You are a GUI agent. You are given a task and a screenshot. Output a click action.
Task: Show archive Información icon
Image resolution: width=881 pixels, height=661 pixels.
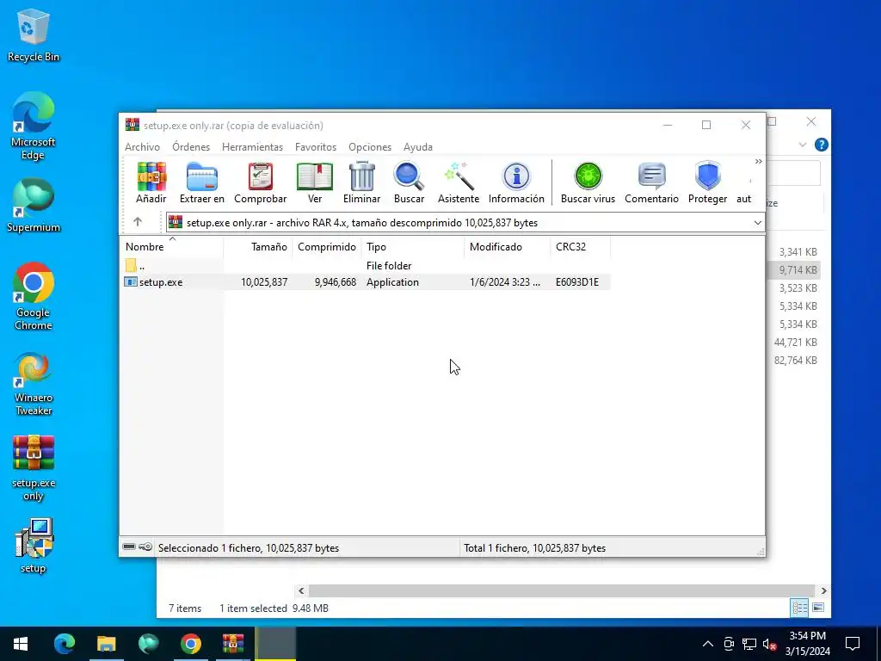coord(516,182)
